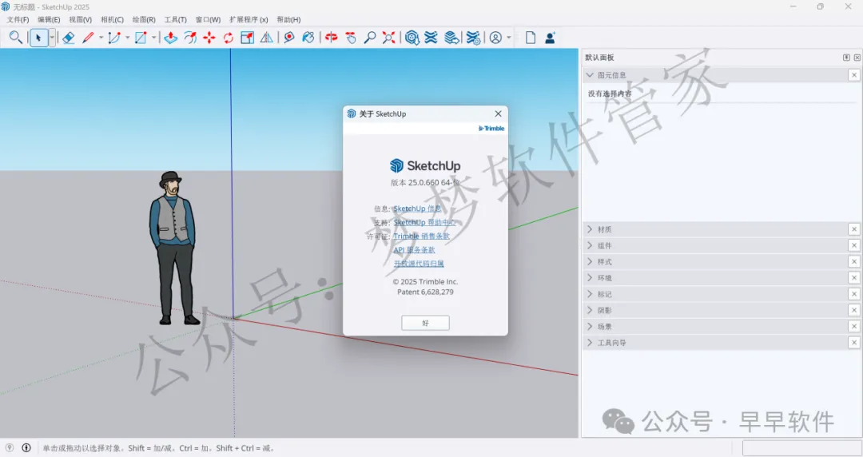Open the 绘图(R) menu
863x457 pixels.
pyautogui.click(x=144, y=19)
